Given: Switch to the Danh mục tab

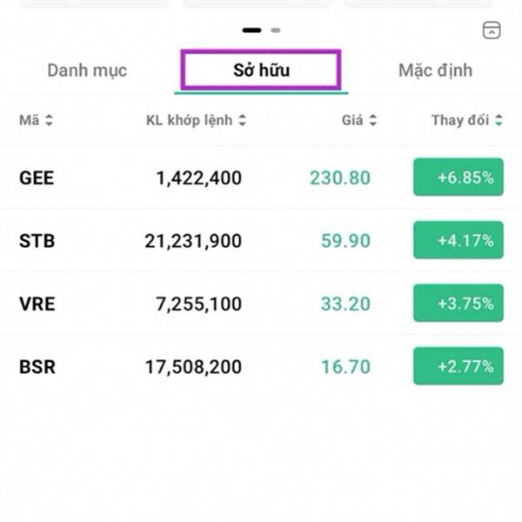Looking at the screenshot, I should point(88,70).
